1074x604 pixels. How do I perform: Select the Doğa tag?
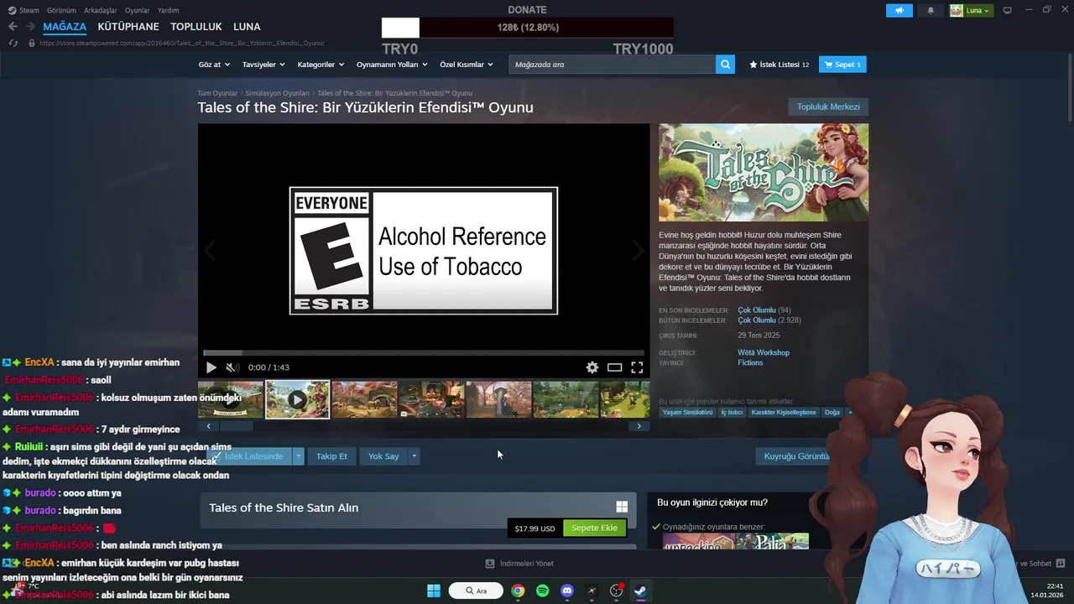(832, 413)
